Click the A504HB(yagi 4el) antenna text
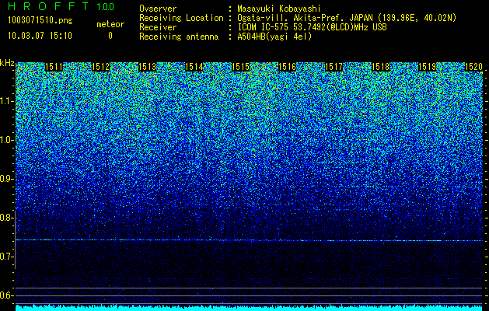 pyautogui.click(x=274, y=37)
